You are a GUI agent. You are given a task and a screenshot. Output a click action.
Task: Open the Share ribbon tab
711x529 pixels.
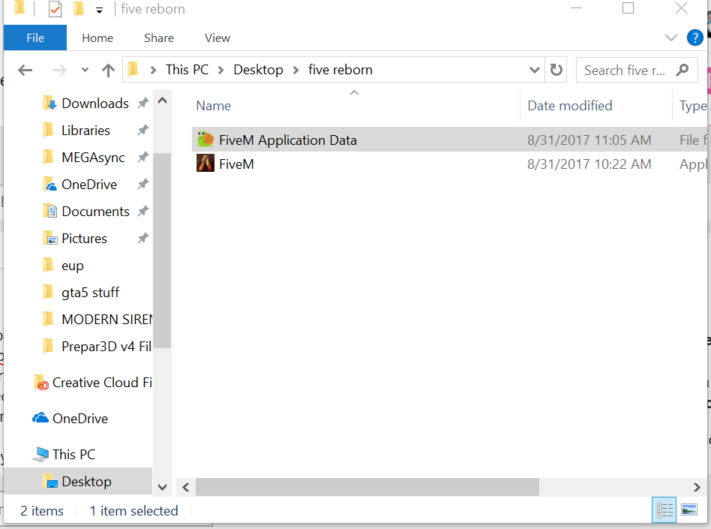point(159,38)
